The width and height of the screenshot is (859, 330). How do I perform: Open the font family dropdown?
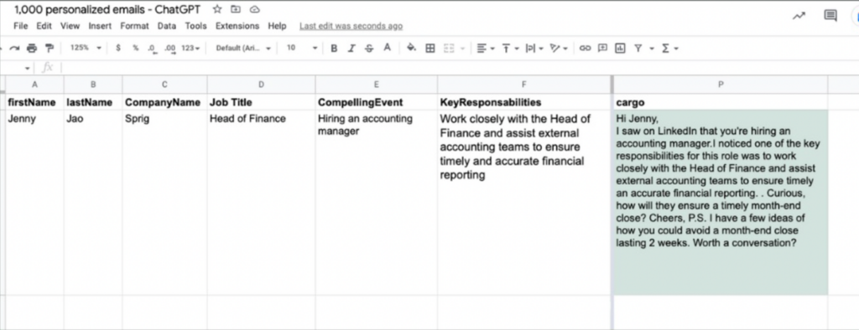243,48
